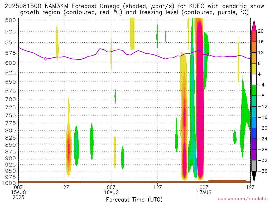Click the tall yellow band near 550 hPa at top
Viewport: 270px width, 202px height.
(x=132, y=34)
